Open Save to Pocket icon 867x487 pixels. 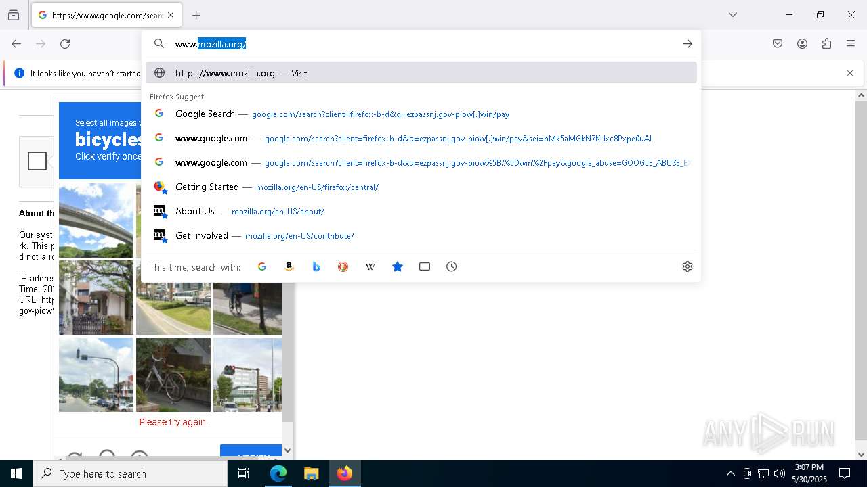tap(778, 44)
